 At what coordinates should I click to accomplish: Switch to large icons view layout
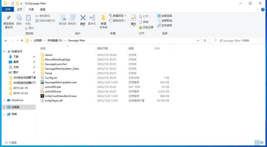(262, 143)
